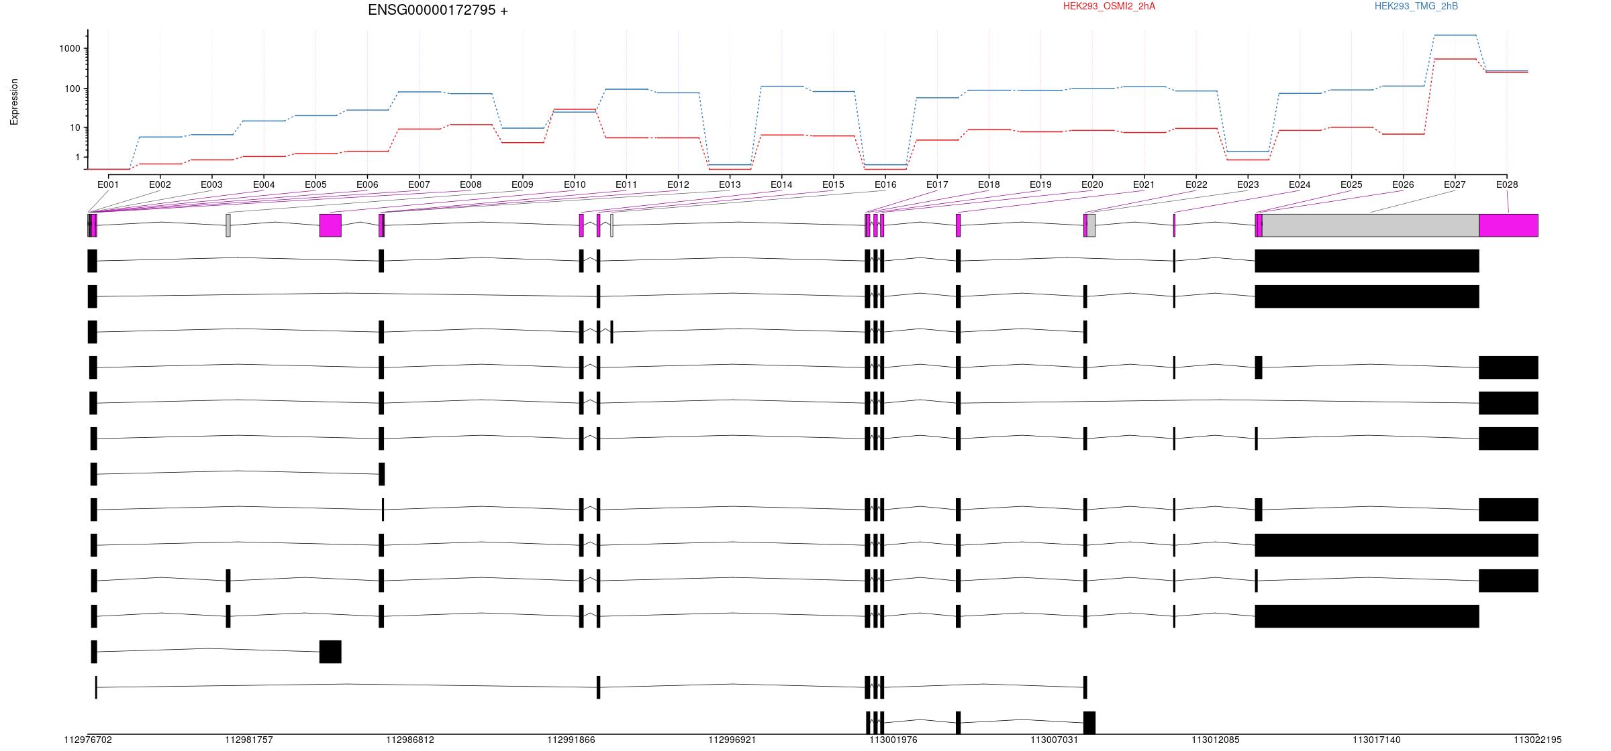The image size is (1611, 751).
Task: Pick the E015 exon label
Action: point(833,184)
